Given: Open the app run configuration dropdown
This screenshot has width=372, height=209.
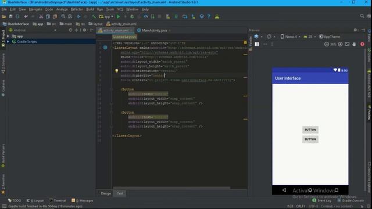Looking at the screenshot, I should [x=106, y=17].
